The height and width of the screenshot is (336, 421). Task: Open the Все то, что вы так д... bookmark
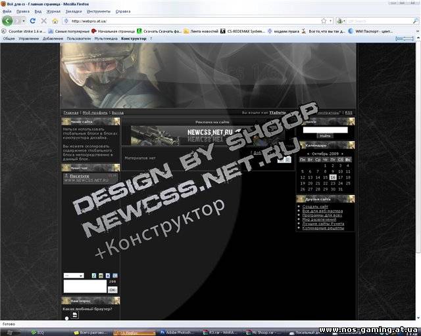323,31
